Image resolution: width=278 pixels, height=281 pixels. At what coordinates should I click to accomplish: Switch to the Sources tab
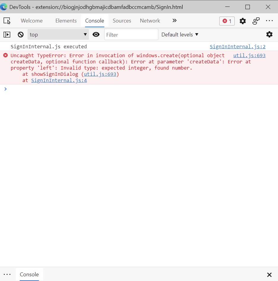[122, 21]
